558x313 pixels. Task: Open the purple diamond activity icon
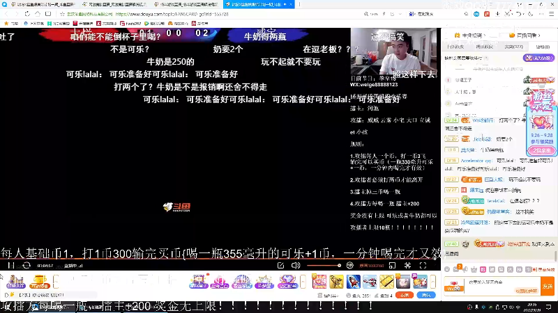287,282
